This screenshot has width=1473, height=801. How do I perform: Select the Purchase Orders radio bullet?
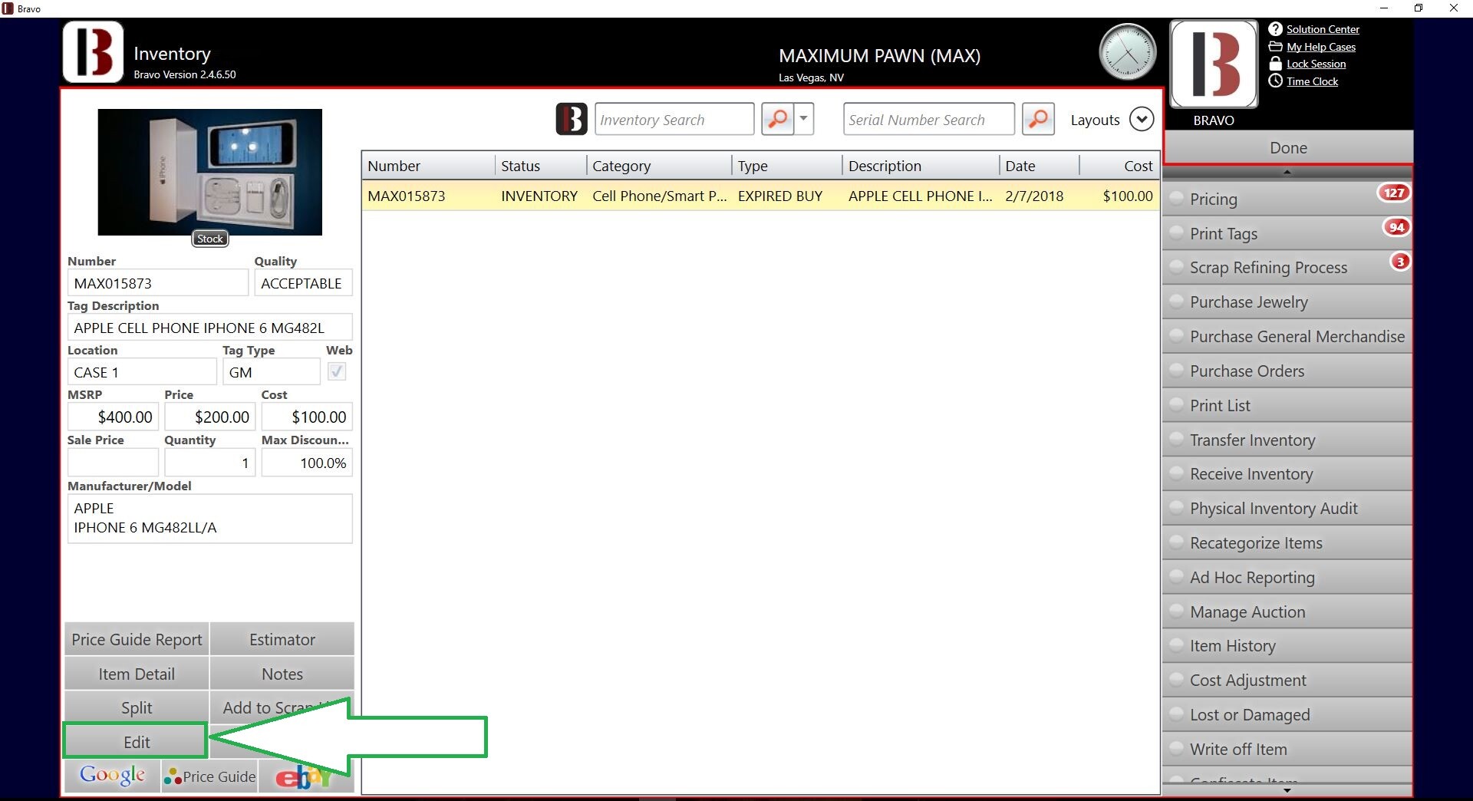1175,371
